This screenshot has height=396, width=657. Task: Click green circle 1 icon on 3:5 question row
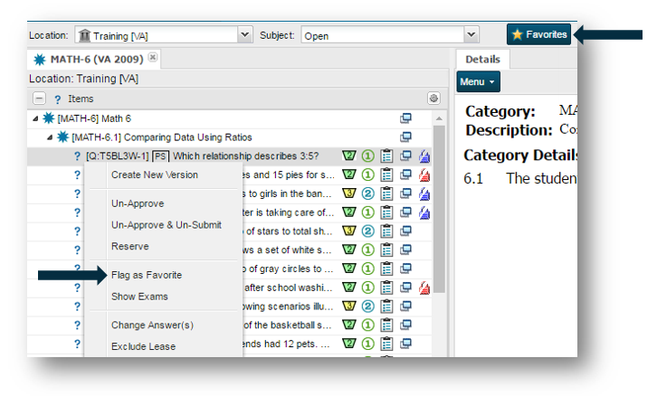[368, 156]
